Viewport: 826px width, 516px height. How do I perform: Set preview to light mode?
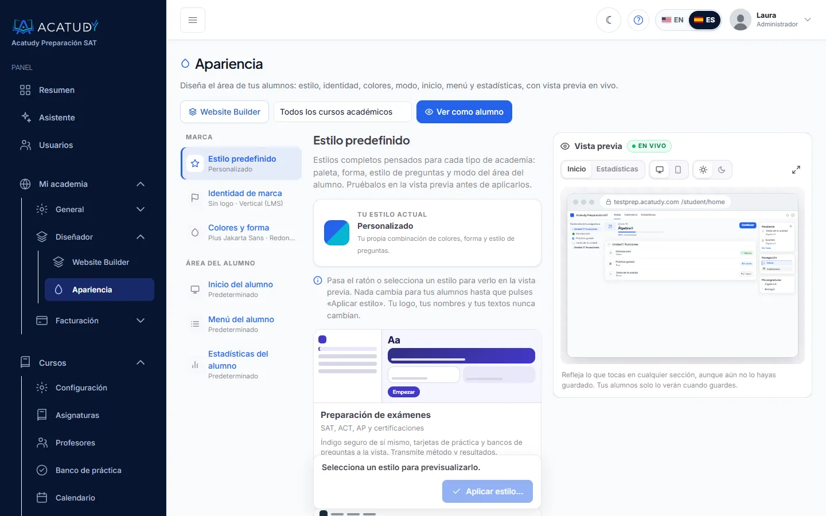click(703, 170)
